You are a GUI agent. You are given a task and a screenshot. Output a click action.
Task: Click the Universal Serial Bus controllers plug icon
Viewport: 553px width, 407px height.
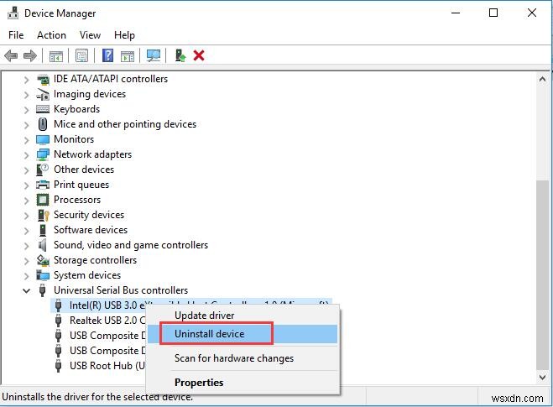coord(42,290)
